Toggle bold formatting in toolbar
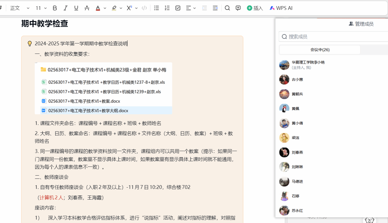The width and height of the screenshot is (388, 223). [55, 8]
